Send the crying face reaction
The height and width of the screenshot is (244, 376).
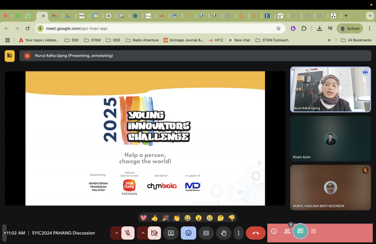[x=210, y=218]
